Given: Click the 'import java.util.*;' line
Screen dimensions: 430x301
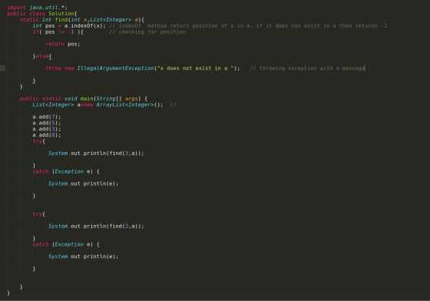Looking at the screenshot, I should tap(37, 8).
